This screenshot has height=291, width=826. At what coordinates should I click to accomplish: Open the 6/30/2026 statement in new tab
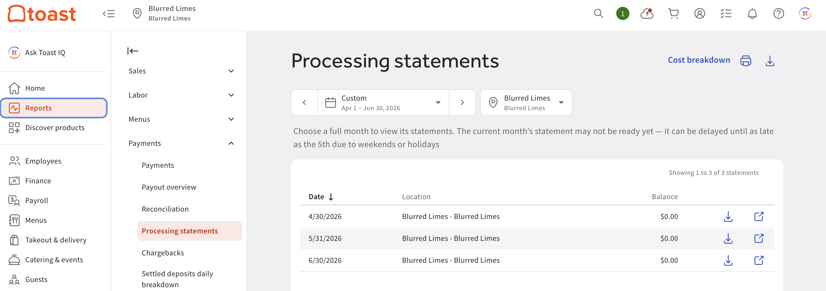[x=758, y=260]
